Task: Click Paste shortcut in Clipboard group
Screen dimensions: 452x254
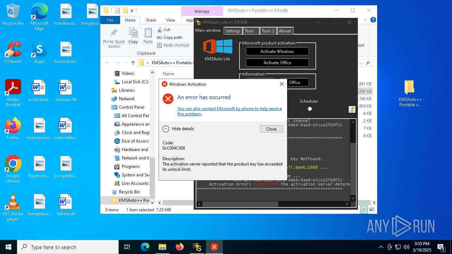Action: click(173, 45)
